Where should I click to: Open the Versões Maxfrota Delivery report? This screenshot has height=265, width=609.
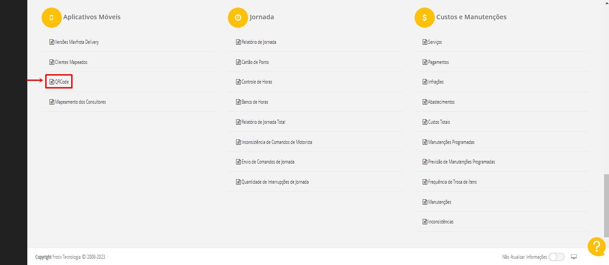pos(77,42)
